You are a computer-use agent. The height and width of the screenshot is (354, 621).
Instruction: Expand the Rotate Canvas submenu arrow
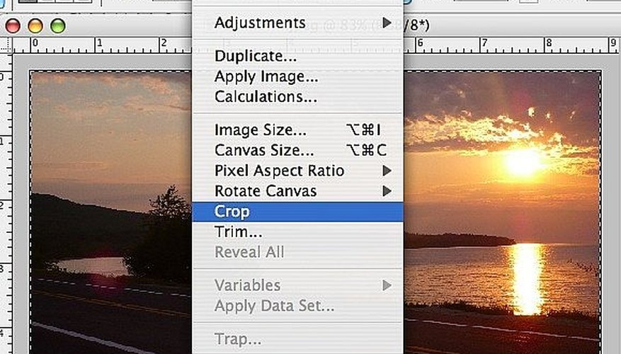(387, 191)
